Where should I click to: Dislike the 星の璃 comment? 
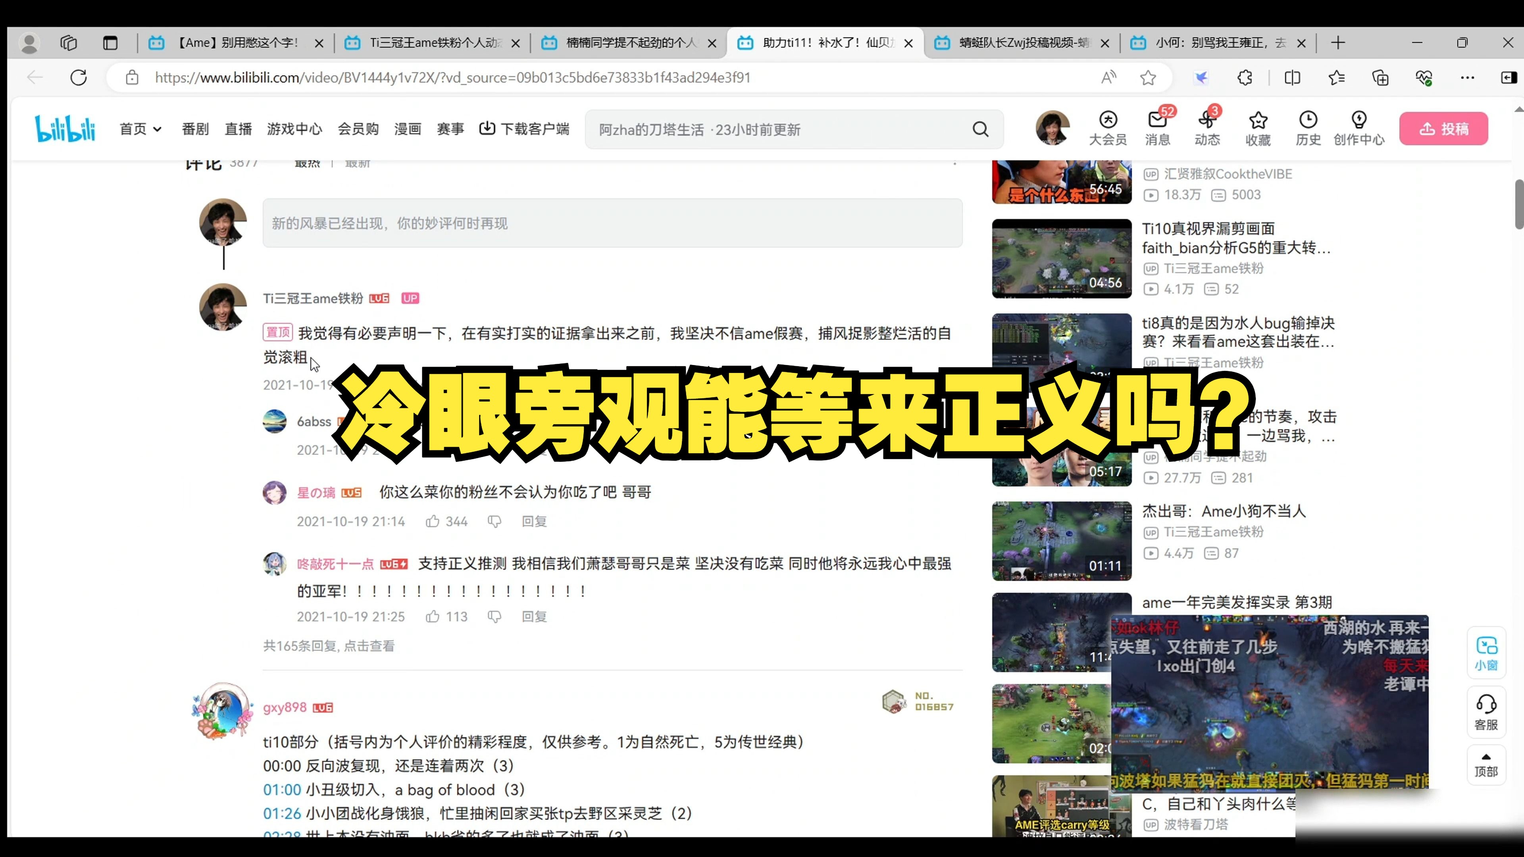tap(494, 521)
